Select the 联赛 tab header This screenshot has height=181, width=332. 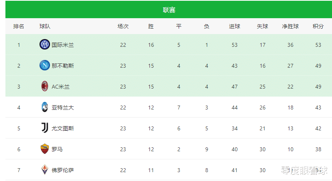point(169,10)
